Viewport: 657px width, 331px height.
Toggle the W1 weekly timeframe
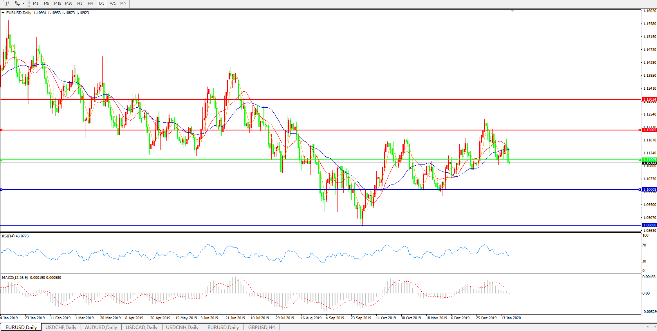pyautogui.click(x=113, y=3)
